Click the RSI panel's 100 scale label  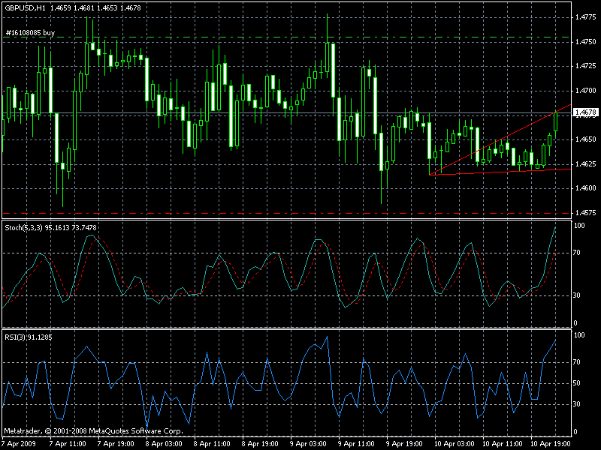pyautogui.click(x=579, y=335)
